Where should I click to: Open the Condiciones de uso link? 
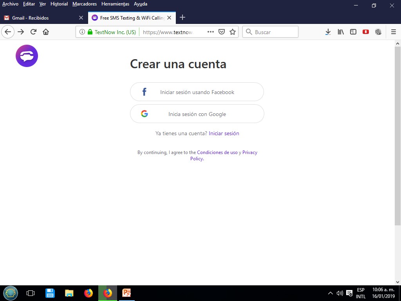[217, 152]
